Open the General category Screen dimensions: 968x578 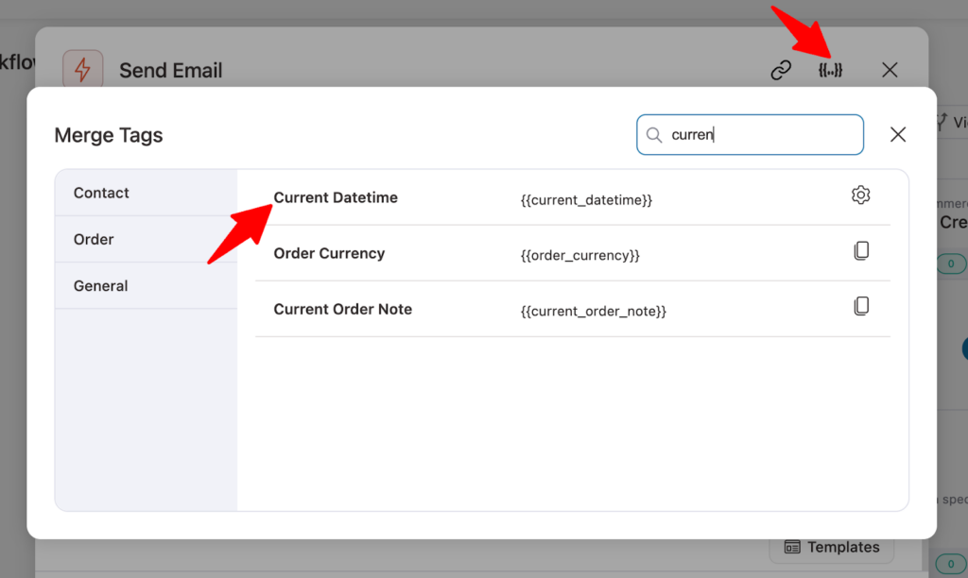click(100, 285)
